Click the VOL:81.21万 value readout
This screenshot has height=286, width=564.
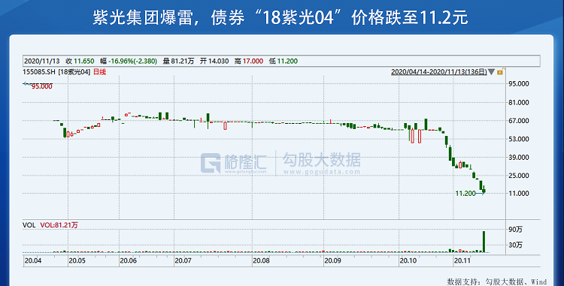59,225
